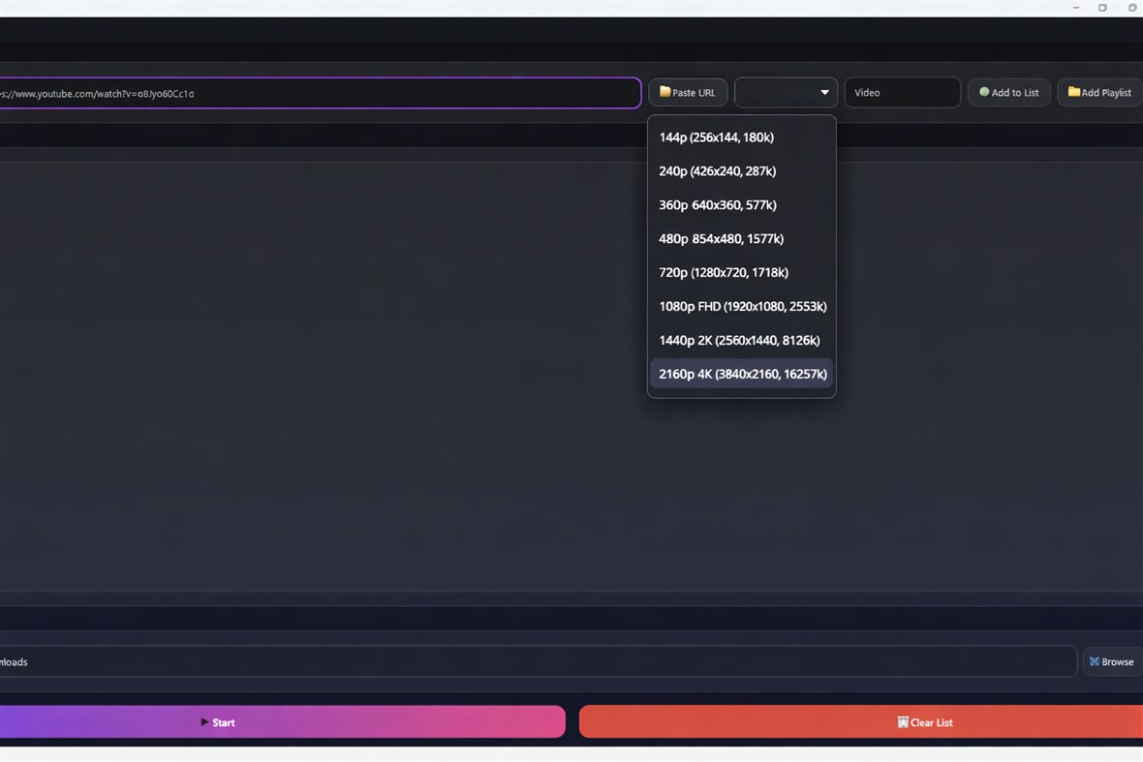Click the Browse icon next to downloads path
This screenshot has height=762, width=1143.
click(x=1093, y=661)
